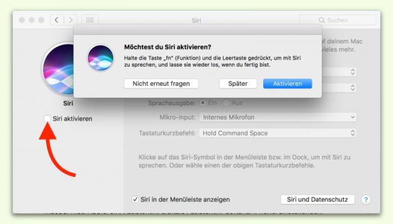Click the red close window button
The image size is (393, 224).
[22, 20]
